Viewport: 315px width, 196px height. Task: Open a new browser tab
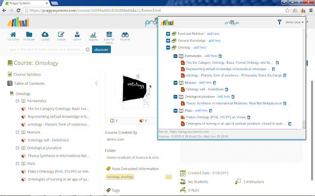55,3
